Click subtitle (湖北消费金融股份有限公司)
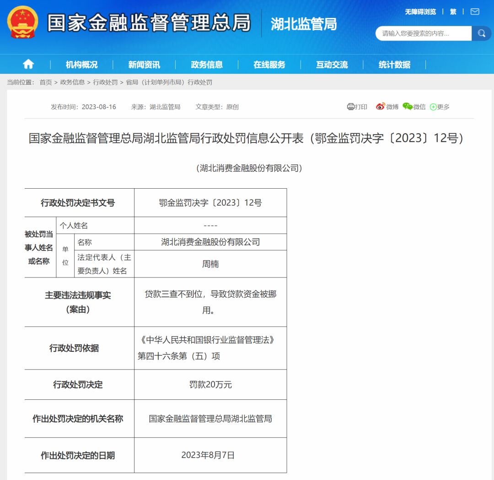Image resolution: width=494 pixels, height=480 pixels. coord(249,168)
